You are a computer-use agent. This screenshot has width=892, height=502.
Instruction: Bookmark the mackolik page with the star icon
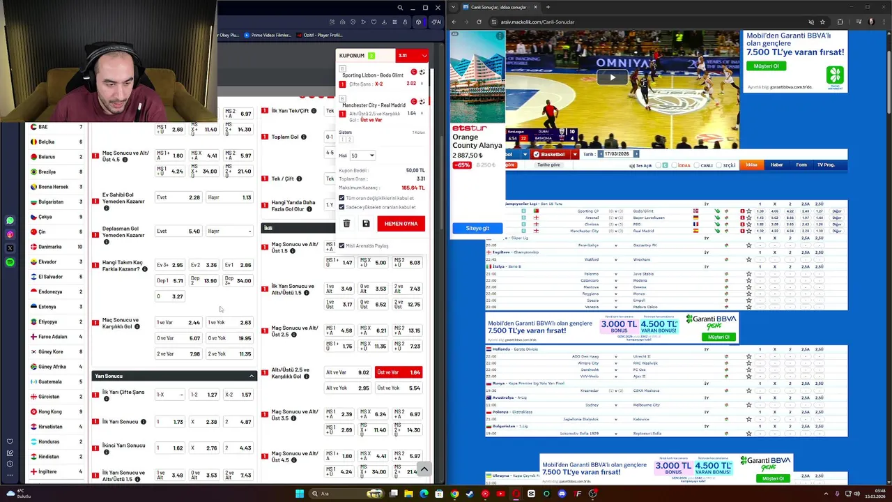[x=822, y=22]
